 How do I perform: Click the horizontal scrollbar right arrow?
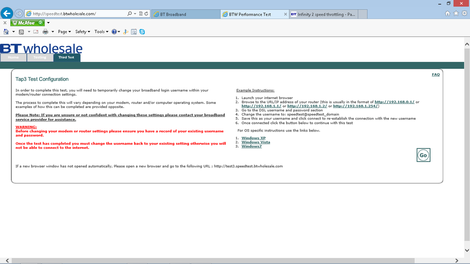click(x=456, y=261)
